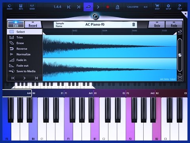Toggle the cycle loop button in transport
190x143 pixels.
(88, 7)
